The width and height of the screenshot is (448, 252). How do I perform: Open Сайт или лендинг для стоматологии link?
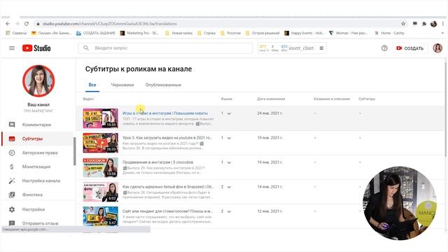168,211
